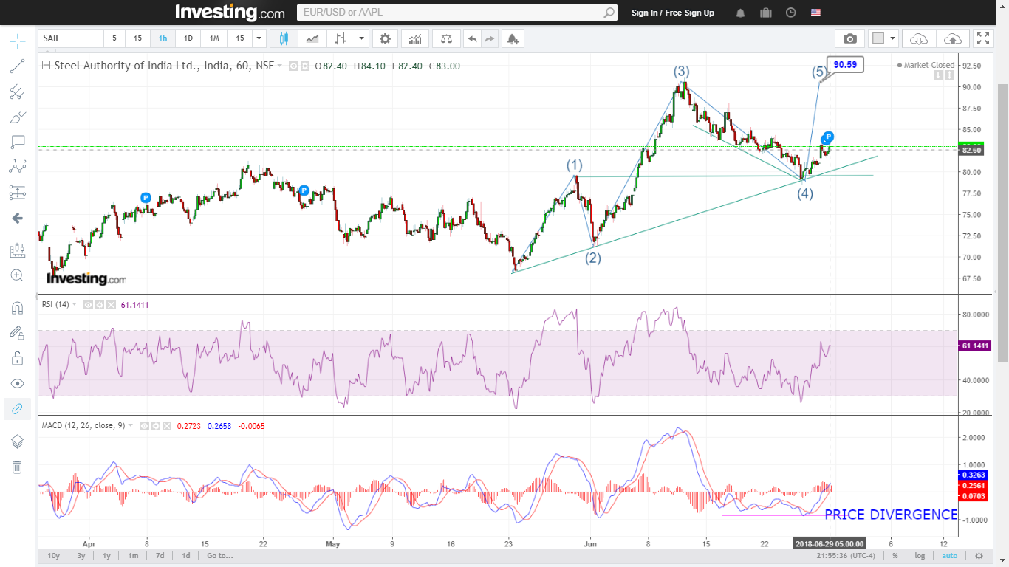Expand the chart style dropdown arrow

(362, 38)
